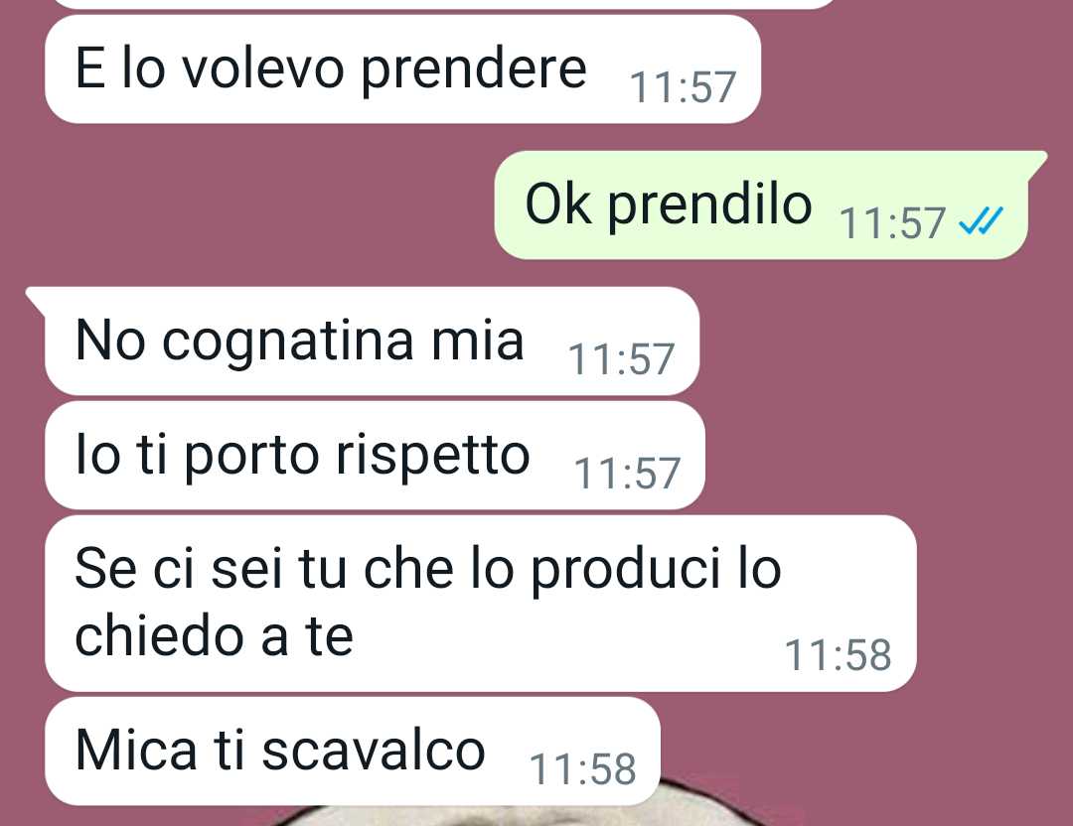This screenshot has height=826, width=1073.
Task: Tap the bubble tail of the green sent message
Action: pos(1036,162)
